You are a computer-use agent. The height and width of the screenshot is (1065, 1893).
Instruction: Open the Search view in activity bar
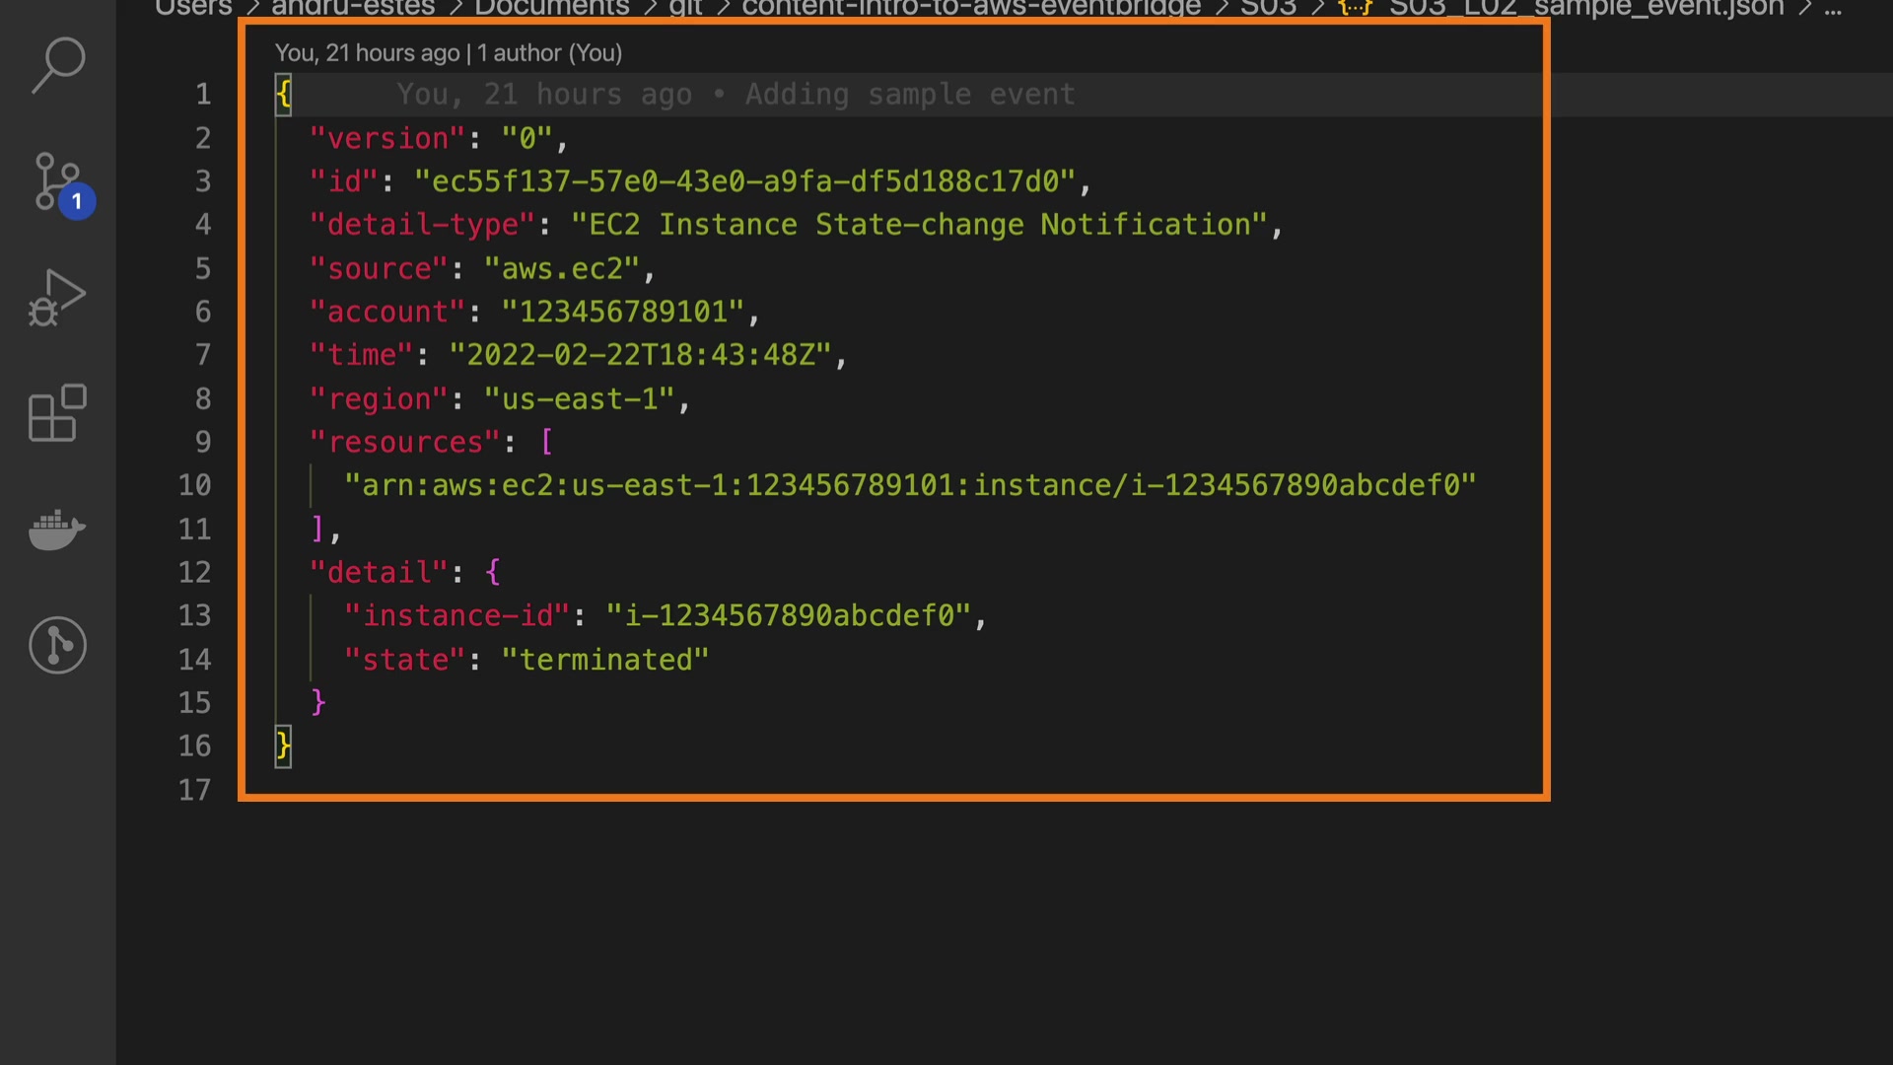tap(58, 65)
